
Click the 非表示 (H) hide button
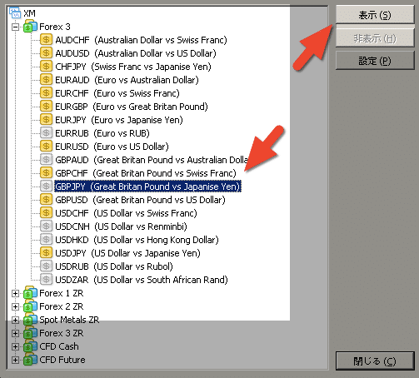(375, 38)
